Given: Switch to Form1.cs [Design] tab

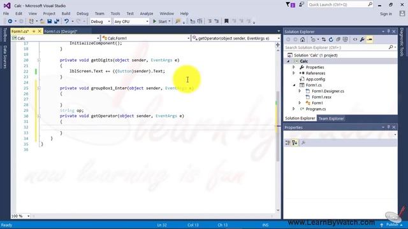Looking at the screenshot, I should pyautogui.click(x=61, y=31).
